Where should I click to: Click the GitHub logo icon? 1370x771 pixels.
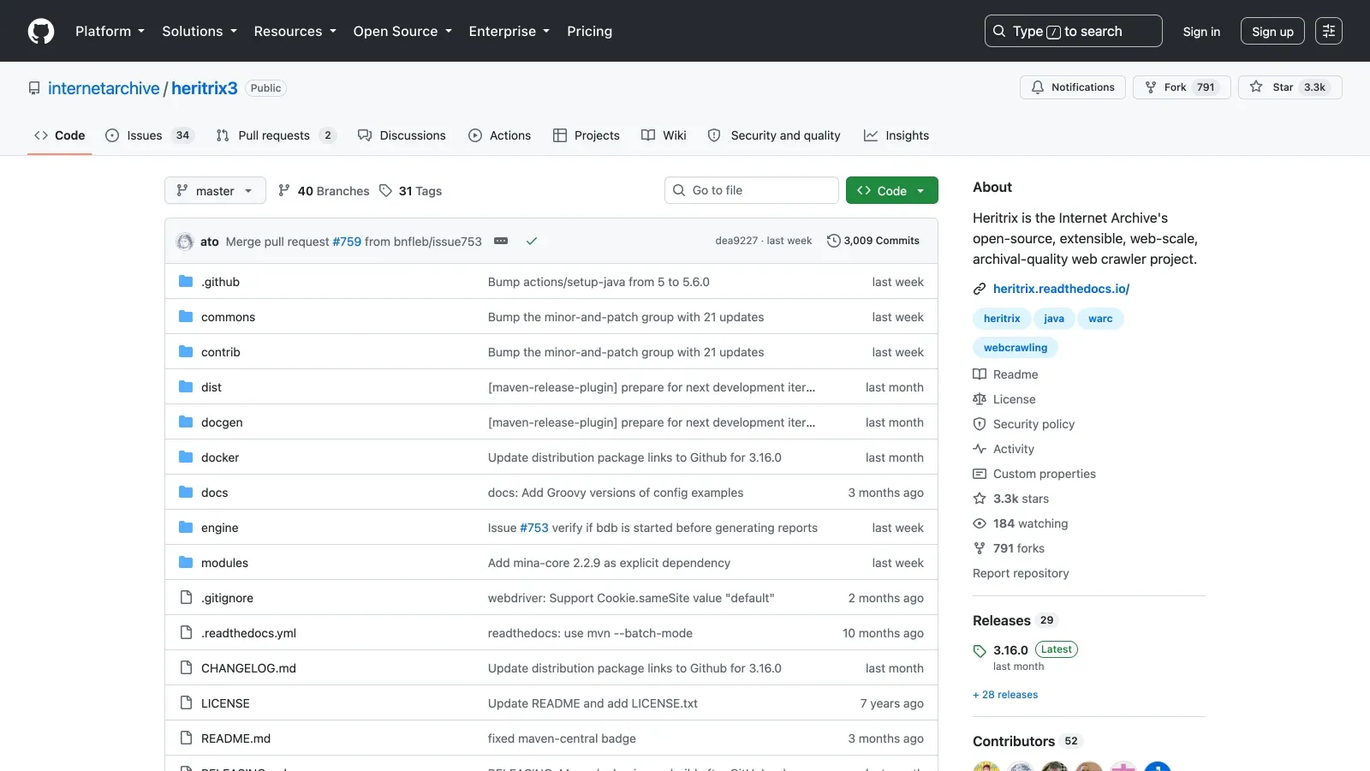(x=41, y=31)
